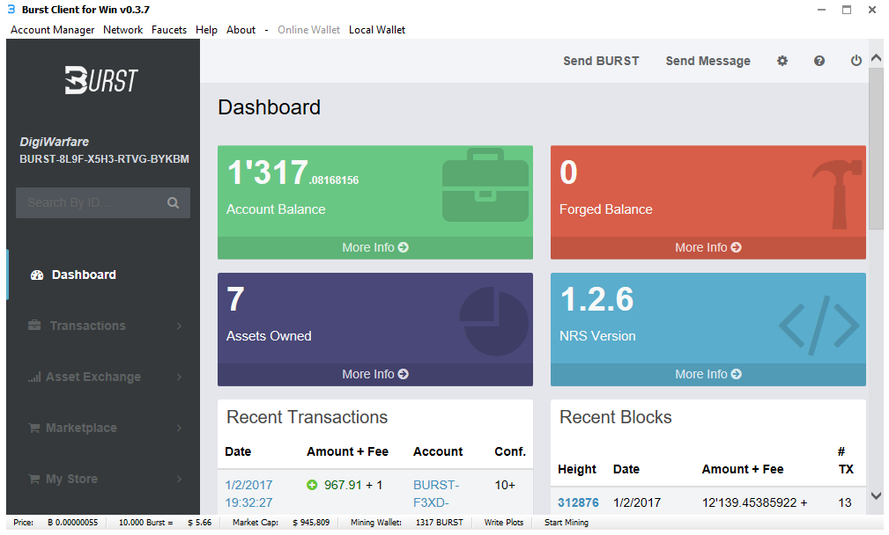Click the Asset Exchange bar chart icon

[34, 377]
